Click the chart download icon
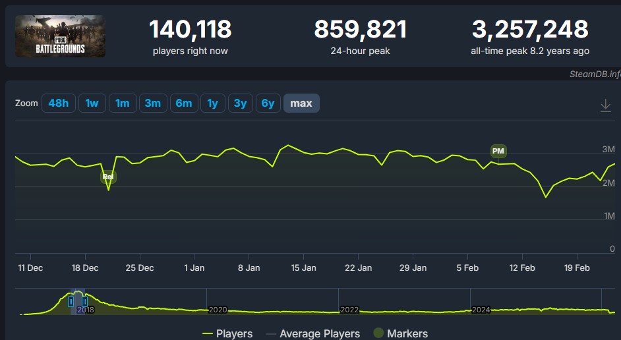This screenshot has height=340, width=621. click(x=605, y=105)
